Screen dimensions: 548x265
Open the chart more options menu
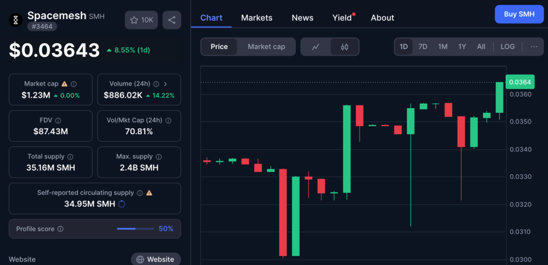[534, 46]
